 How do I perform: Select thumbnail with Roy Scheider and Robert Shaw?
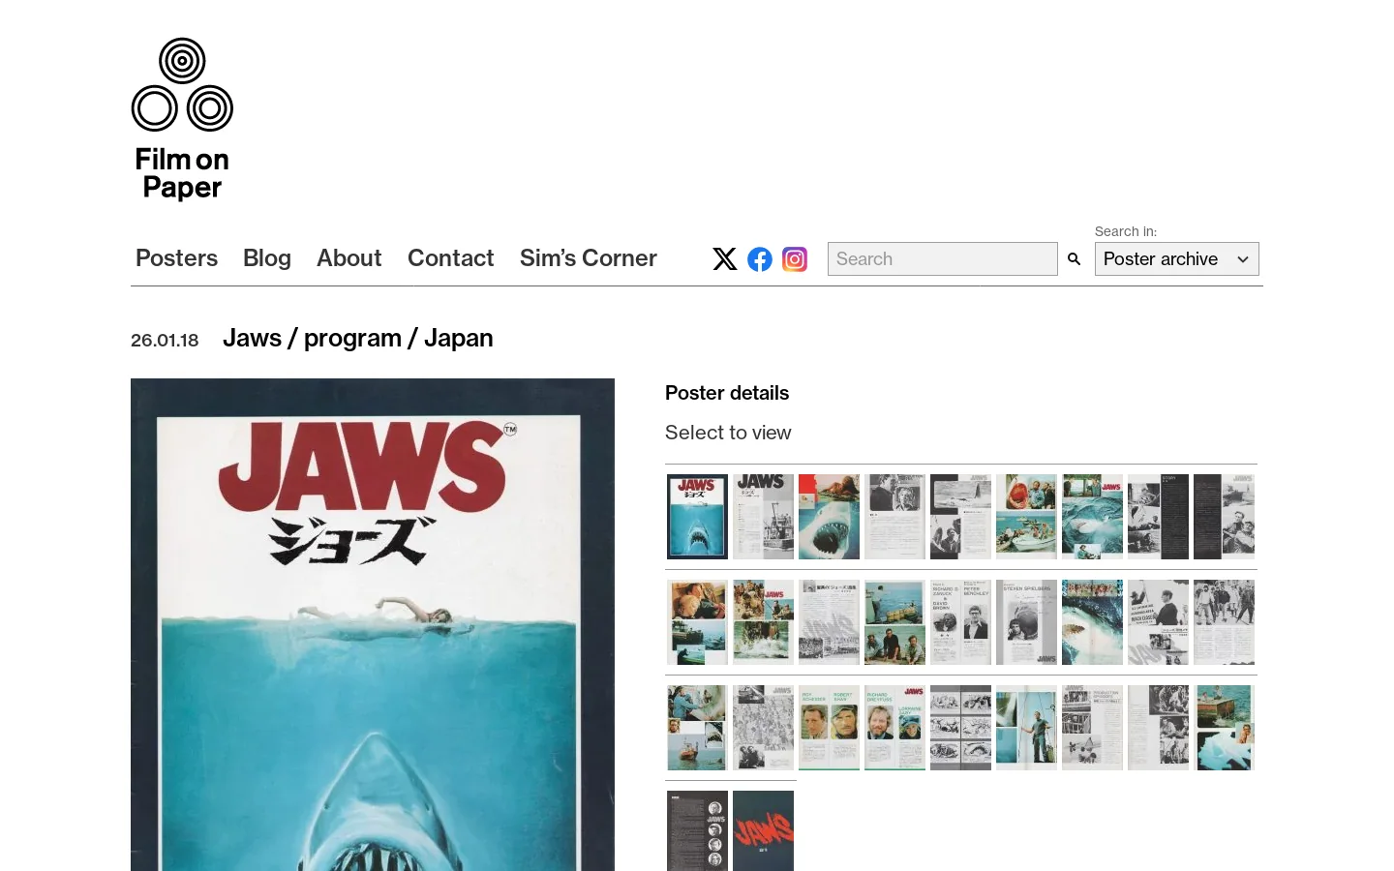(829, 728)
